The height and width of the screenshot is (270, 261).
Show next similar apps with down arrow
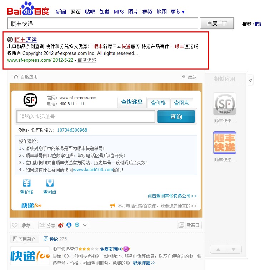click(234, 249)
